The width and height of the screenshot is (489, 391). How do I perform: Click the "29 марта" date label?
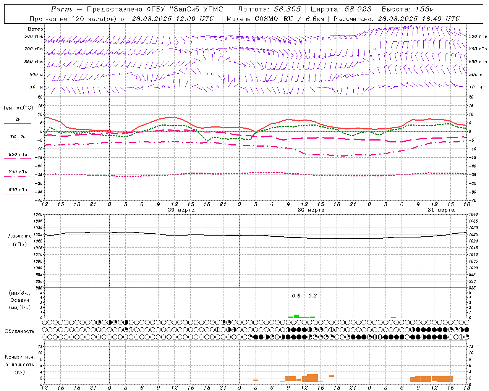[181, 210]
